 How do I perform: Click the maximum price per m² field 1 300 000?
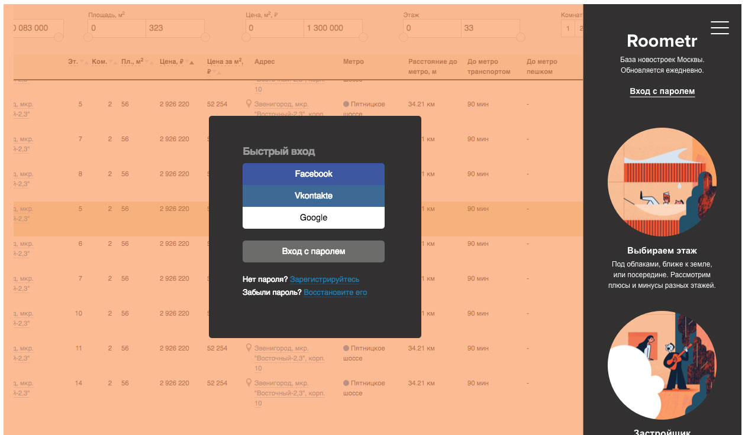333,28
